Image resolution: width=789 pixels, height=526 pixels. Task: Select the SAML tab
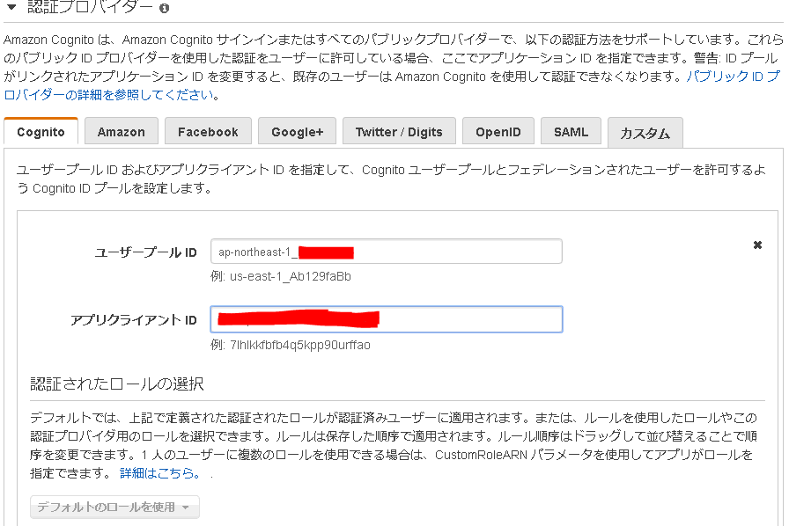(x=571, y=132)
